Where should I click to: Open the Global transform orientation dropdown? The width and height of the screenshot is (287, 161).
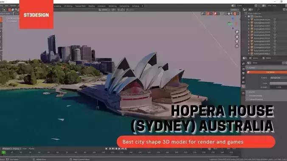(x=104, y=10)
